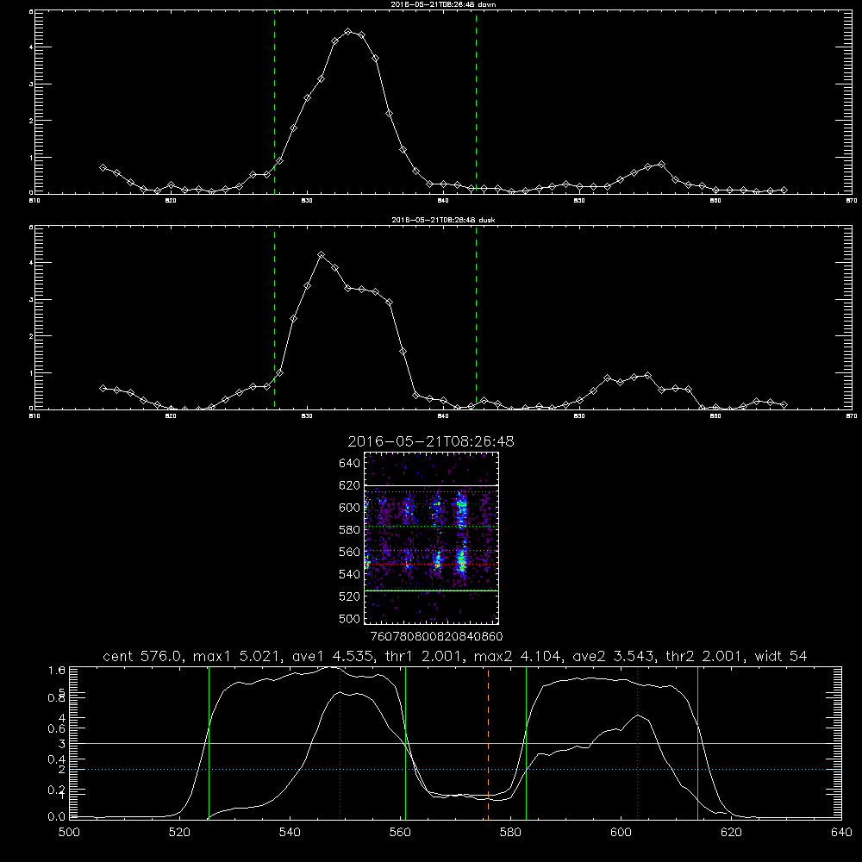Click the '540' x-axis label of bottom plot

pos(290,833)
